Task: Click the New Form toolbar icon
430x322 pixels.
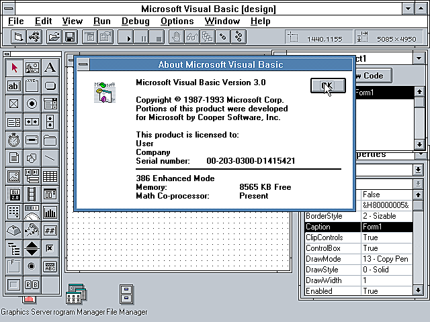Action: tap(18, 37)
